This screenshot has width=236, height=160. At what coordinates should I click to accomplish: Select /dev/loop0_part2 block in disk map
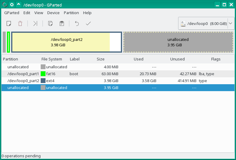pyautogui.click(x=67, y=42)
